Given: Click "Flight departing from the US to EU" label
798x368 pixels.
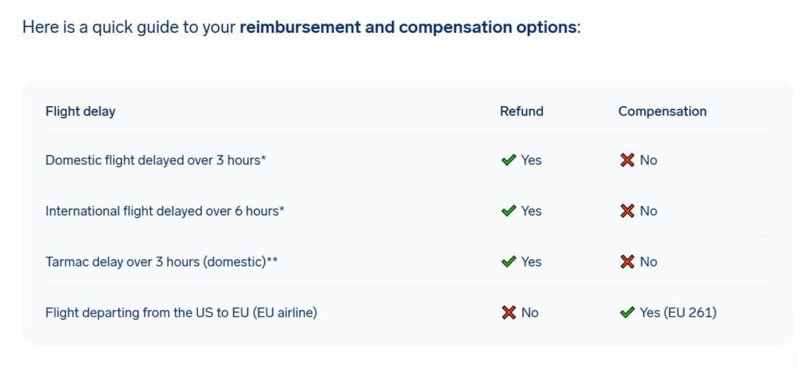Looking at the screenshot, I should click(x=181, y=313).
